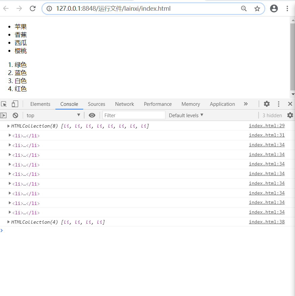Click the page vertical scrollbar thumb
Viewport: 295px width, 296px height.
(293, 57)
